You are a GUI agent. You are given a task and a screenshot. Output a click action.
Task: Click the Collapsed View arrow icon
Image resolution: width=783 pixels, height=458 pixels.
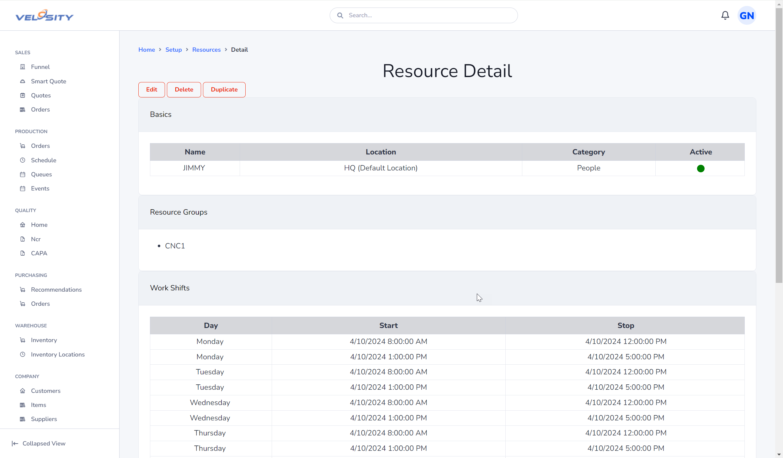[x=15, y=443]
